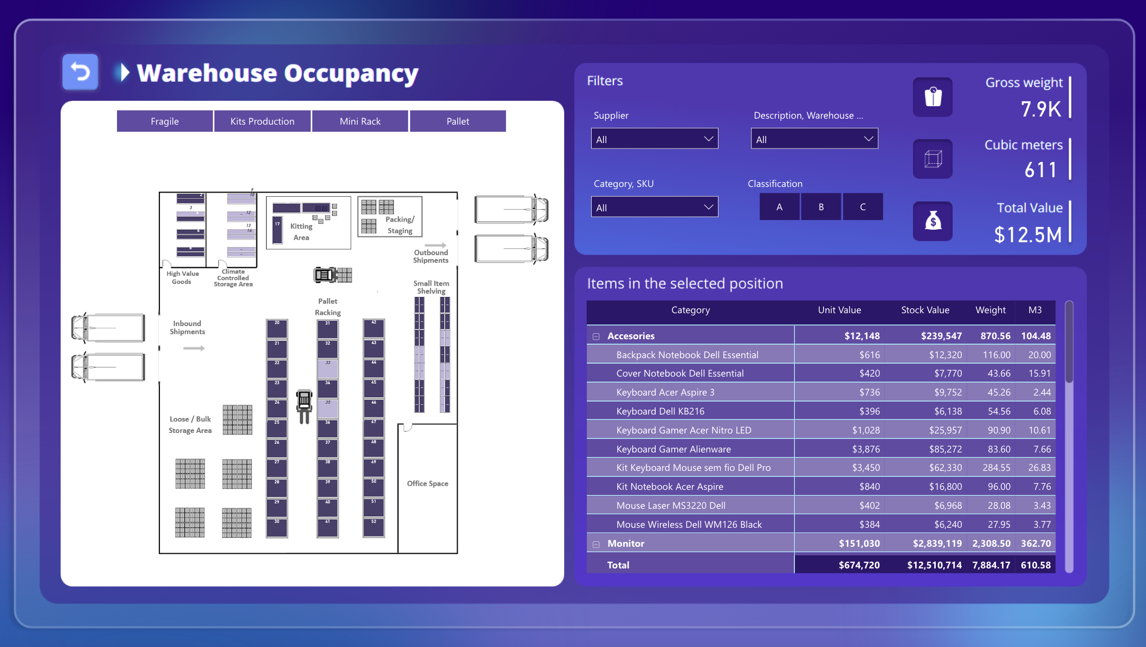This screenshot has width=1146, height=647.
Task: Click the gross weight scale icon
Action: [x=933, y=98]
